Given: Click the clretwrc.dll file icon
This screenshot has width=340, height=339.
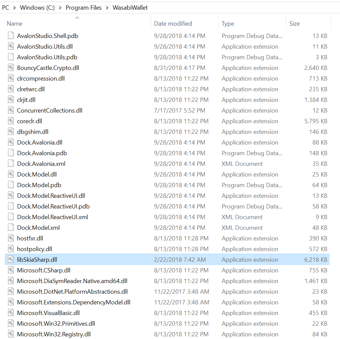Looking at the screenshot, I should (11, 89).
